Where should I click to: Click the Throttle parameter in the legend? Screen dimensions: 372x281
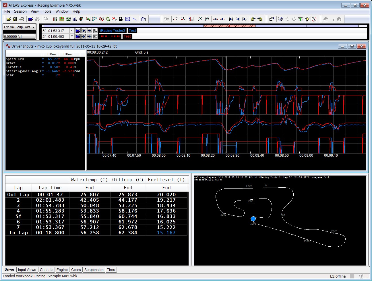tap(14, 67)
